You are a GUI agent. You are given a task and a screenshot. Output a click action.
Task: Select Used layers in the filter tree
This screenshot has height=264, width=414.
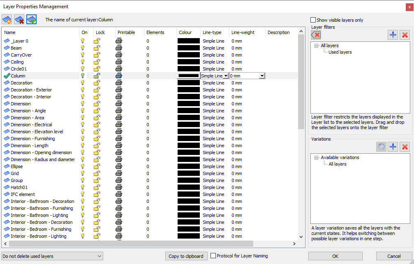click(x=340, y=52)
